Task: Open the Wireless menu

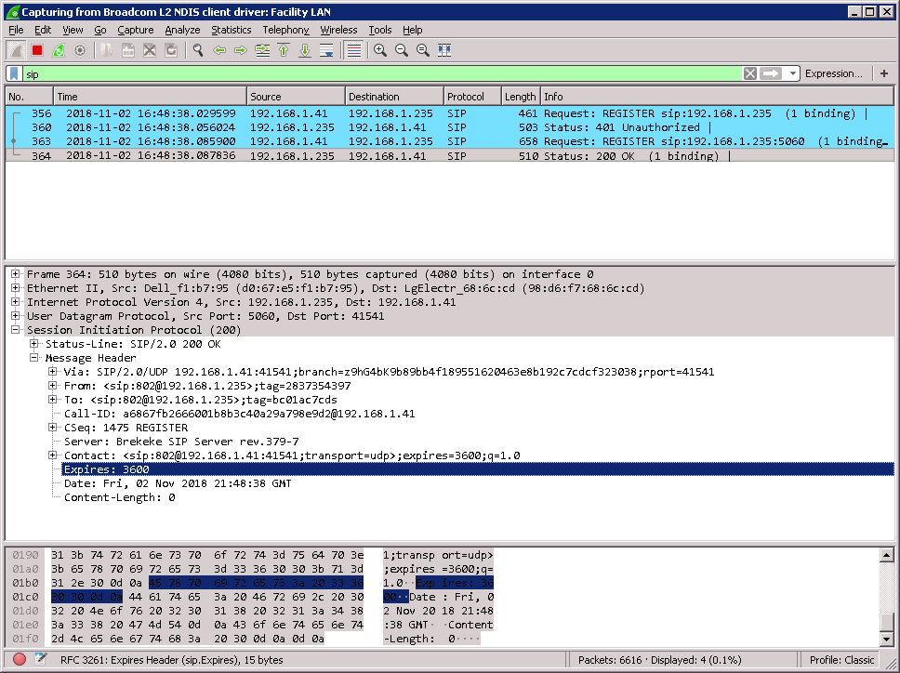Action: click(338, 30)
